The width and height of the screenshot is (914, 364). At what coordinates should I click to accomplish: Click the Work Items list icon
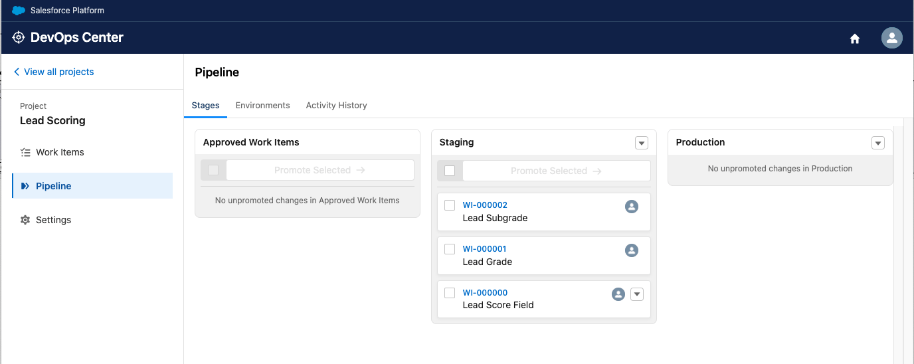(x=25, y=152)
